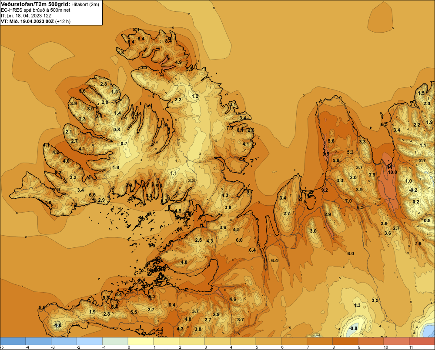Image resolution: width=435 pixels, height=350 pixels.
Task: Click the '0.2' temperature value on the map
Action: pos(416,202)
